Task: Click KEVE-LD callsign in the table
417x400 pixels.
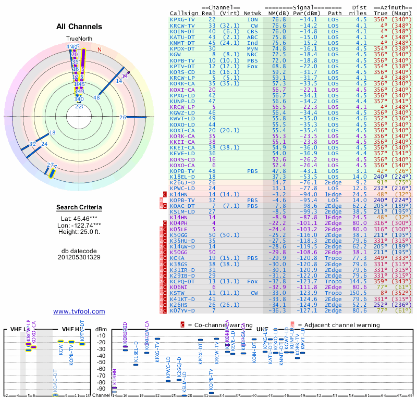Action: pyautogui.click(x=182, y=153)
